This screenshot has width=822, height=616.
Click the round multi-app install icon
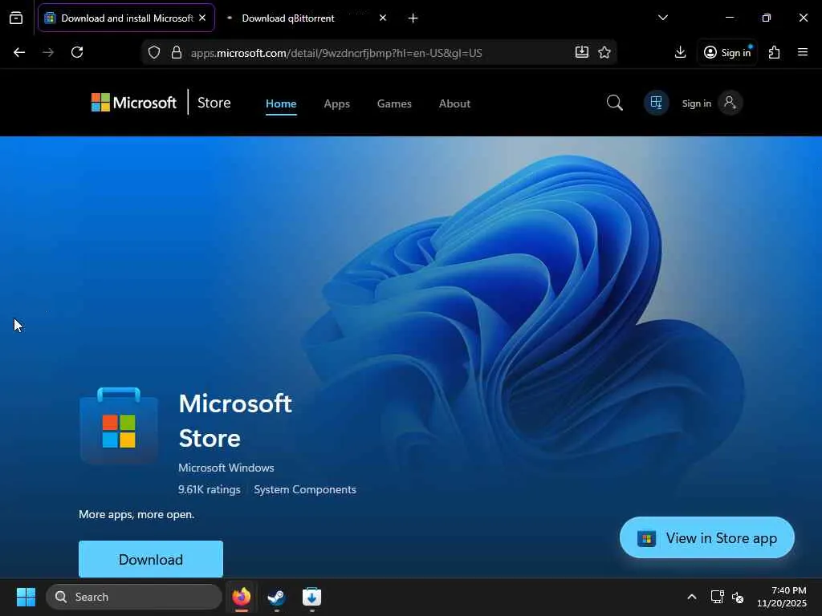[657, 103]
